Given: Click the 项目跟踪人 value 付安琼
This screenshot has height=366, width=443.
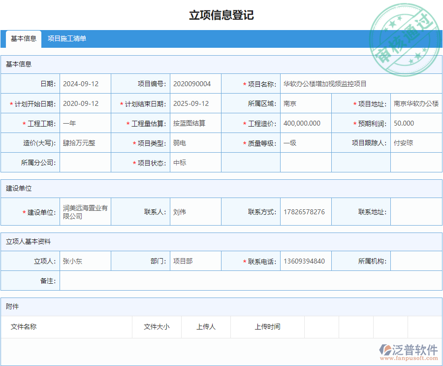Looking at the screenshot, I should point(416,143).
